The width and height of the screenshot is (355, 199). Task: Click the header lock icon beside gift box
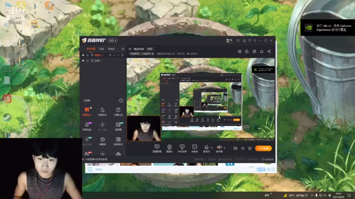(247, 51)
